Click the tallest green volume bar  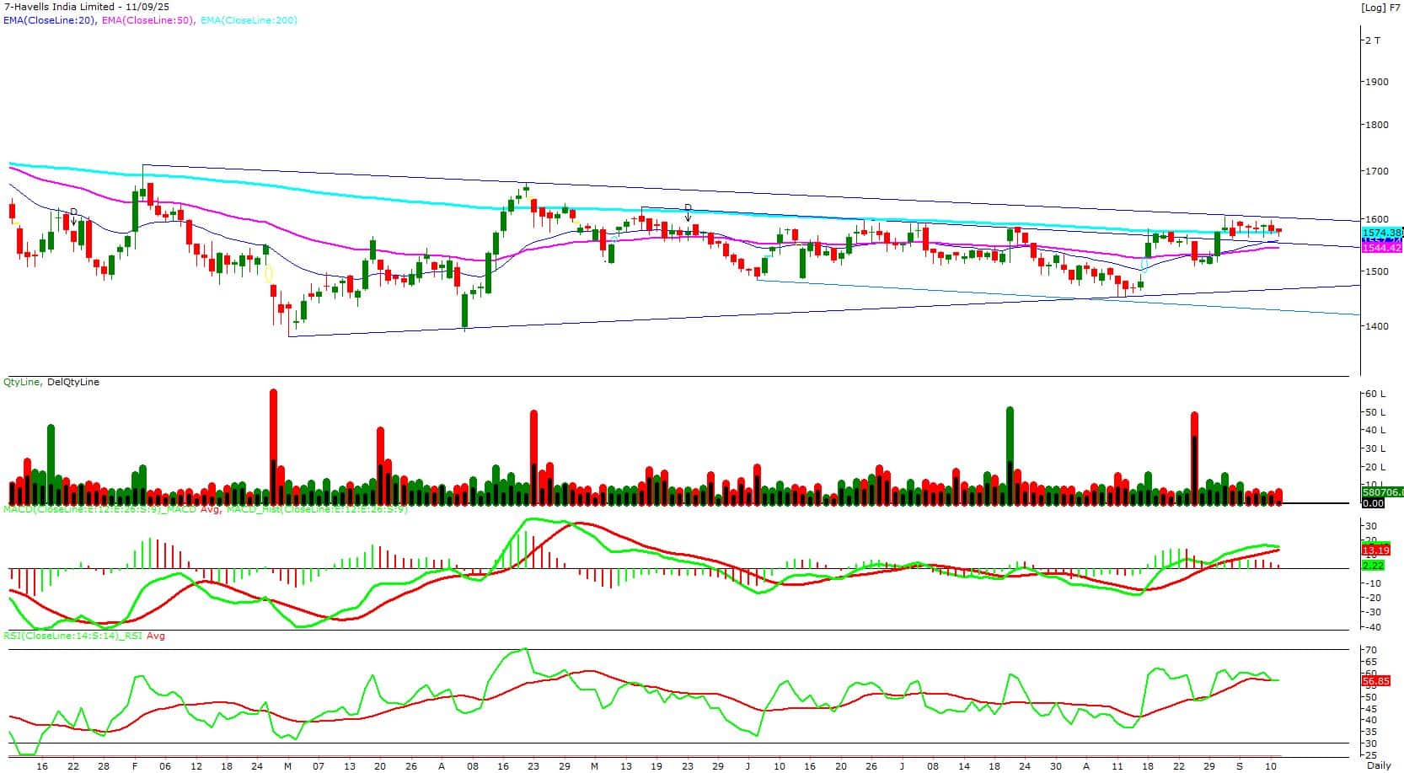[x=1010, y=455]
